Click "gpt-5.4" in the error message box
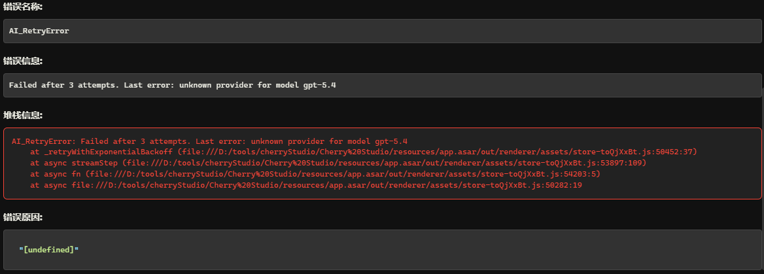764x274 pixels. pyautogui.click(x=321, y=85)
